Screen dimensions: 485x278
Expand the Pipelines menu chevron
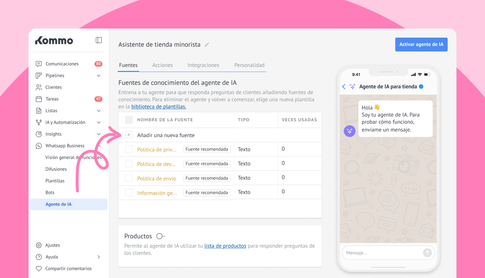tap(99, 76)
